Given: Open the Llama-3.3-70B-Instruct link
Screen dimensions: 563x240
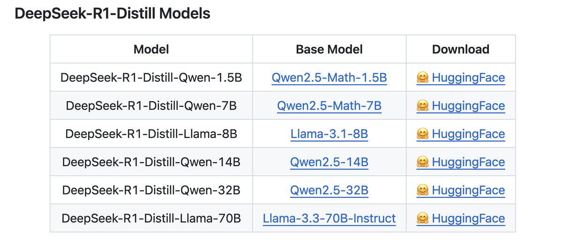Looking at the screenshot, I should (329, 218).
